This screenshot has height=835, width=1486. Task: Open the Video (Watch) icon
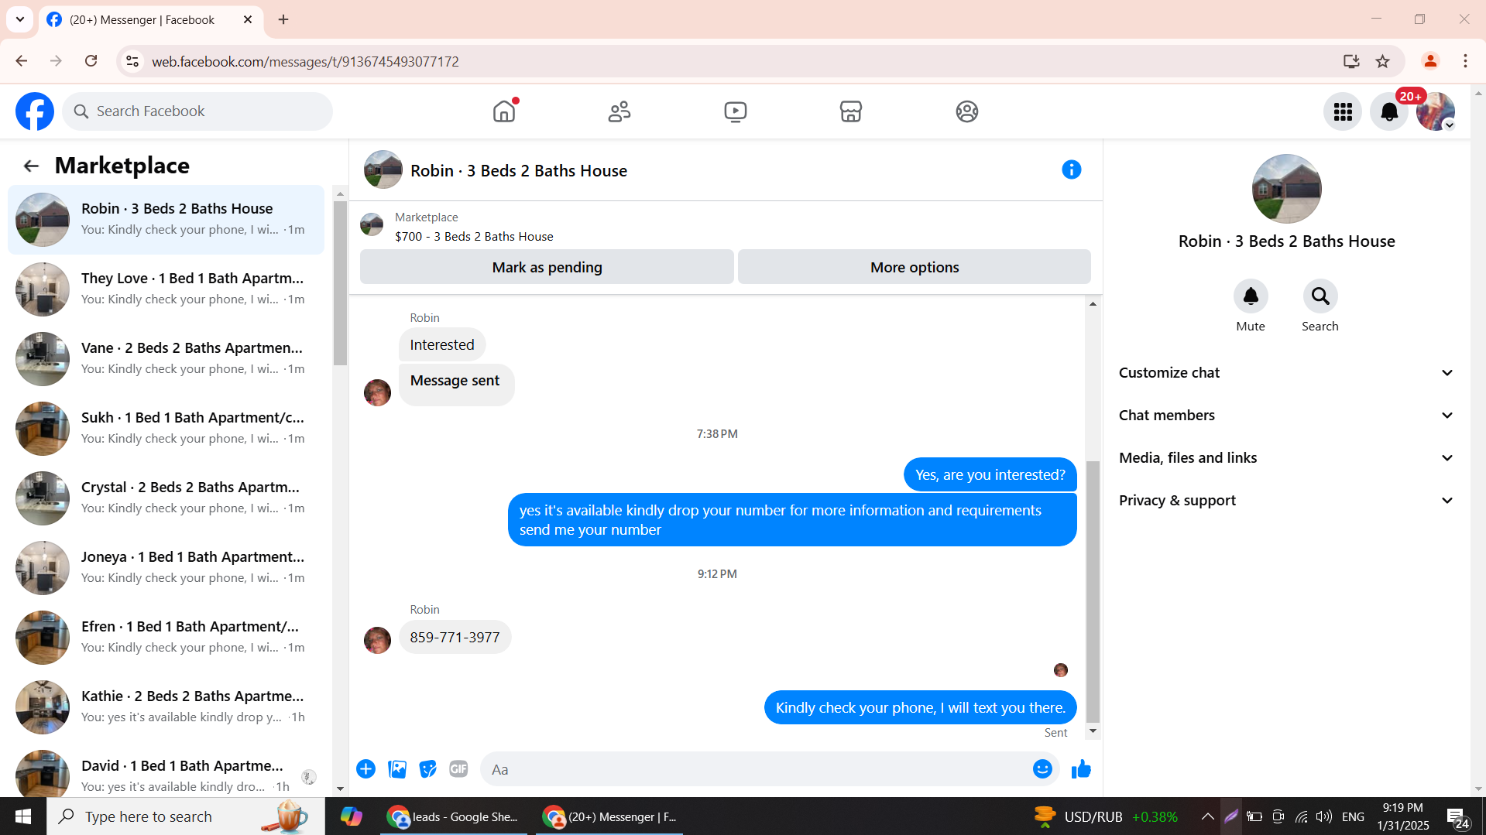pyautogui.click(x=735, y=111)
